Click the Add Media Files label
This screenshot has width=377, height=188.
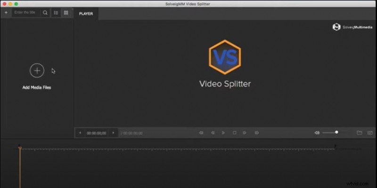(x=37, y=87)
